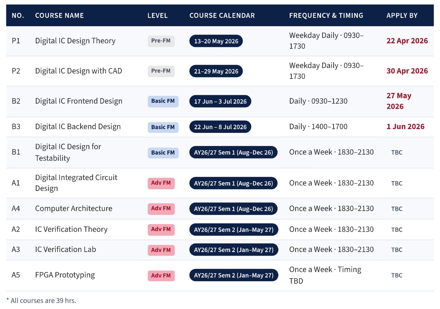440x309 pixels.
Task: Select the 13–20 May 2026 date pill
Action: click(216, 41)
